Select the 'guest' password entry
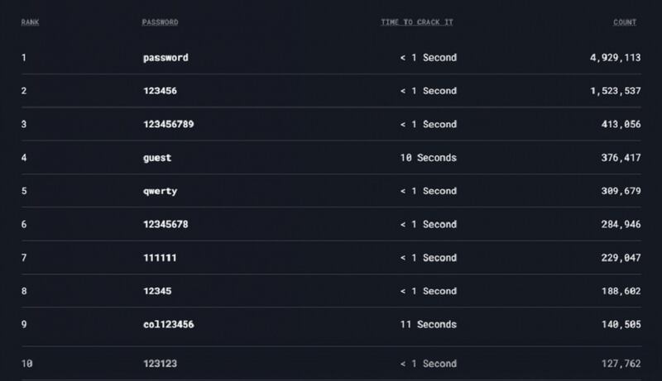This screenshot has width=662, height=381. [x=157, y=158]
